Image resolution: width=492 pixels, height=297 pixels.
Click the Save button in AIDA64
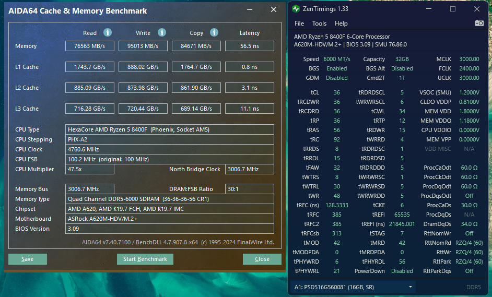pos(28,259)
